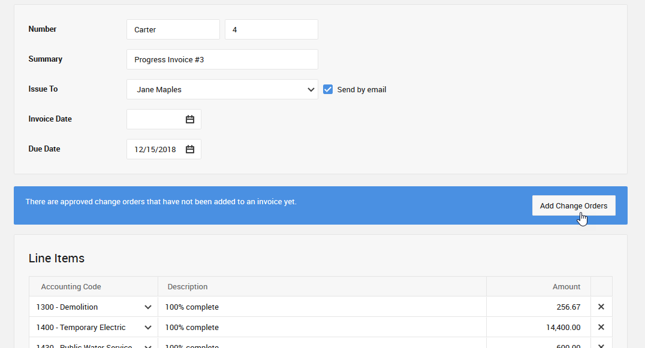The width and height of the screenshot is (645, 348).
Task: Click the invoice number field showing 4
Action: 271,29
